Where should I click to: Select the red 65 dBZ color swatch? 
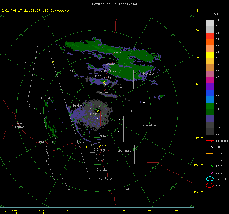click(210, 36)
